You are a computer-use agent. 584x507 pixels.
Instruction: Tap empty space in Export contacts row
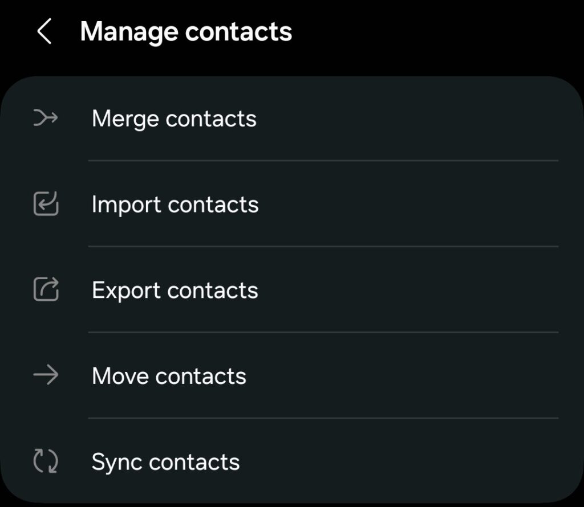coord(411,290)
